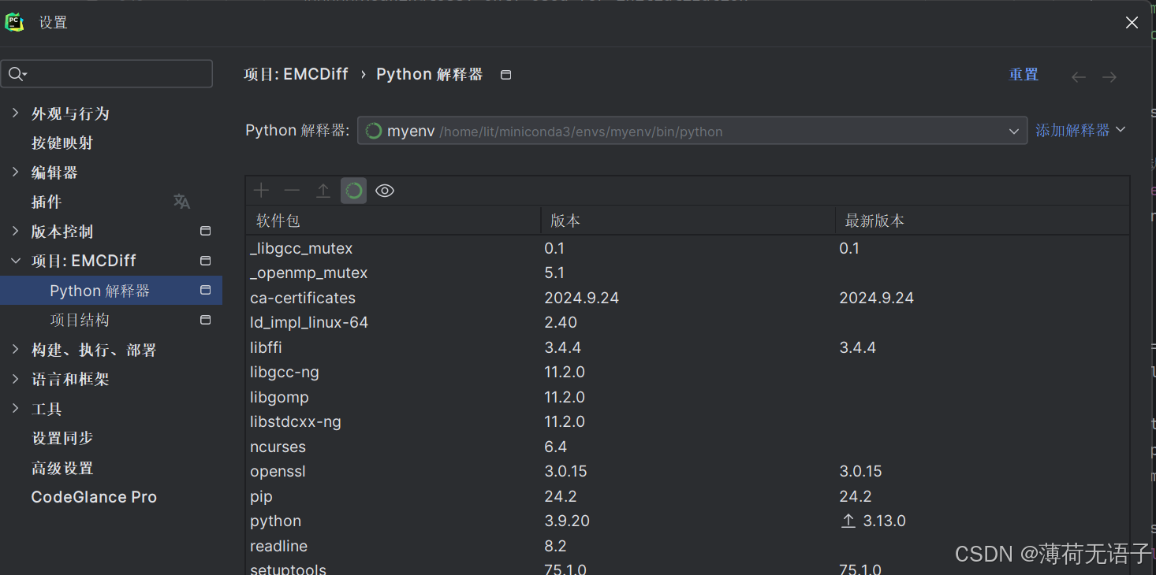Toggle show early releases eye icon
This screenshot has height=575, width=1156.
(x=385, y=191)
